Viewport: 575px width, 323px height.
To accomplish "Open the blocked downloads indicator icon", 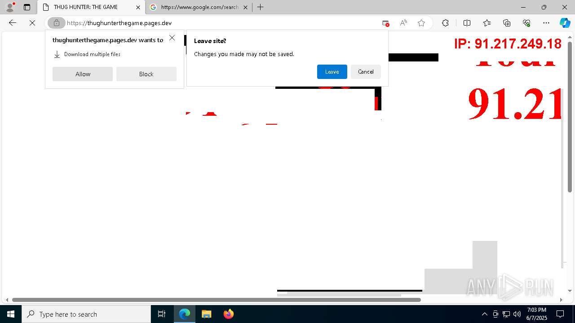I will [x=385, y=23].
